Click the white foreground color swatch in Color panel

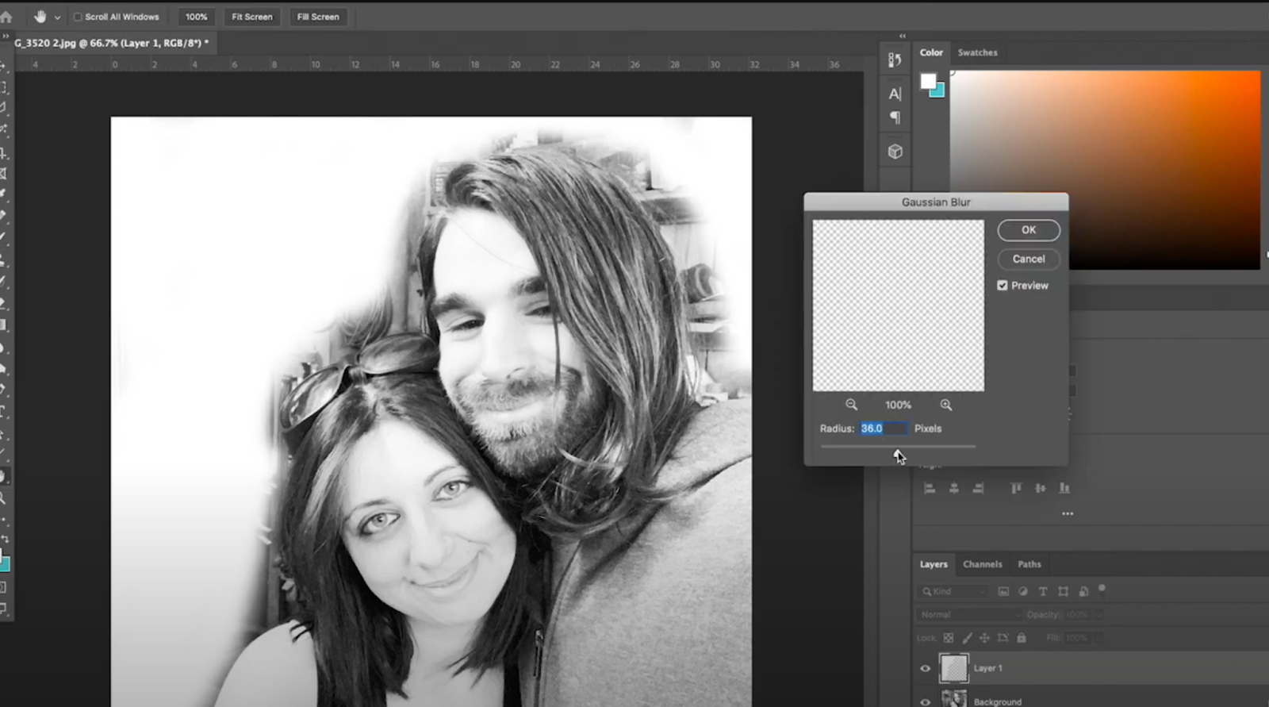[928, 80]
